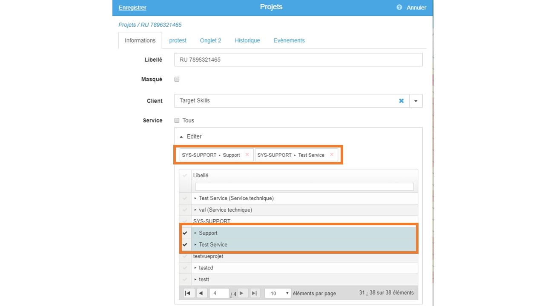Viewport: 545px width, 306px height.
Task: Expand the Test Service (Service technique) node
Action: tap(195, 198)
